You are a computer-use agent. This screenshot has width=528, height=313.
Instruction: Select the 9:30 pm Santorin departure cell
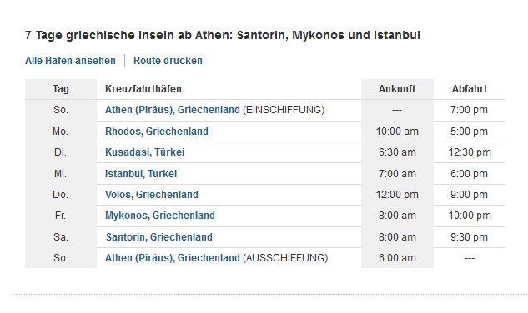(x=470, y=237)
